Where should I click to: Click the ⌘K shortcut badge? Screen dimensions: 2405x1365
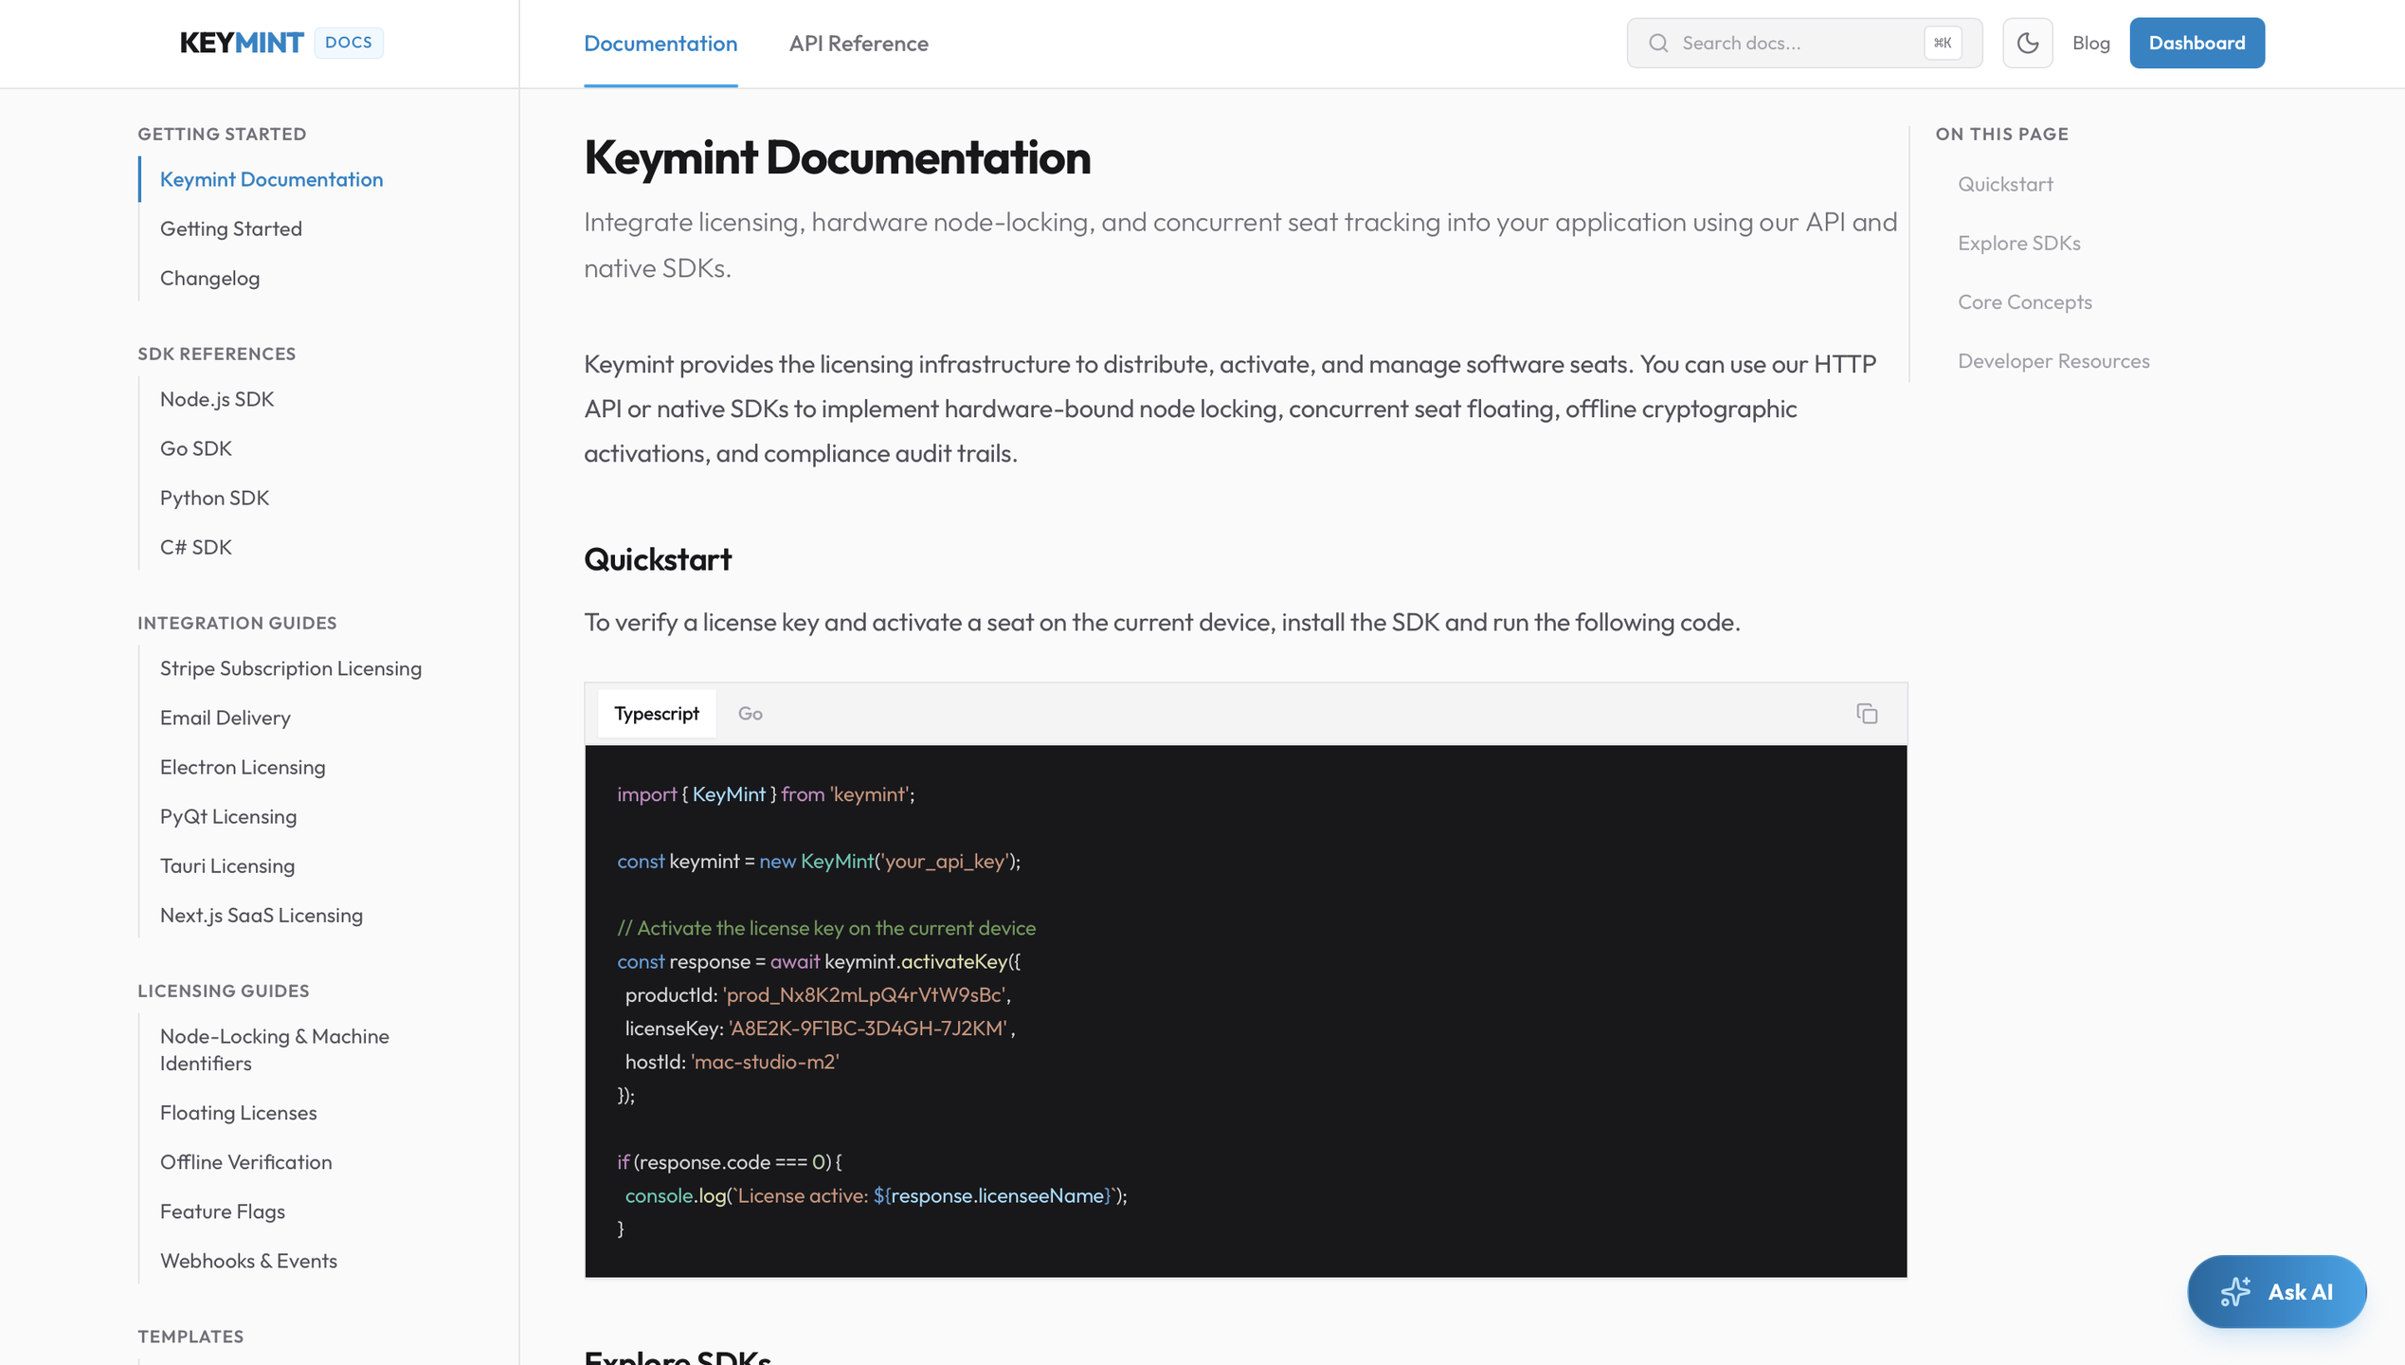point(1943,43)
